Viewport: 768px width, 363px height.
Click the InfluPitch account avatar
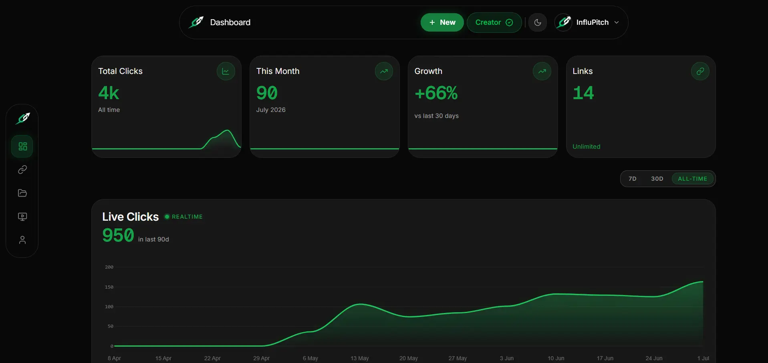click(x=564, y=22)
